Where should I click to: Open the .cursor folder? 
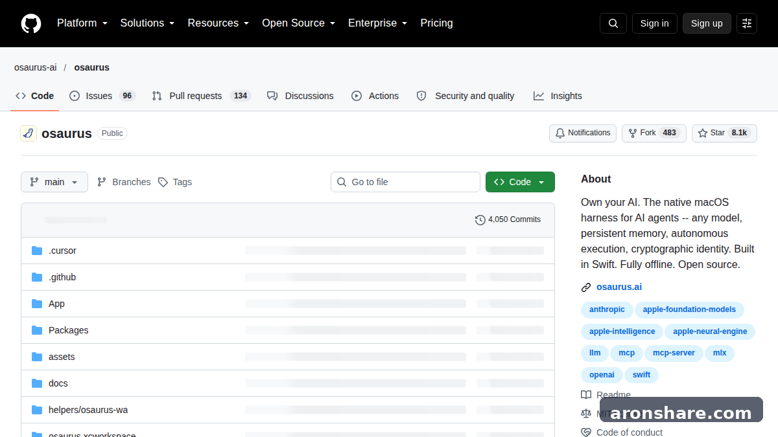(x=62, y=251)
